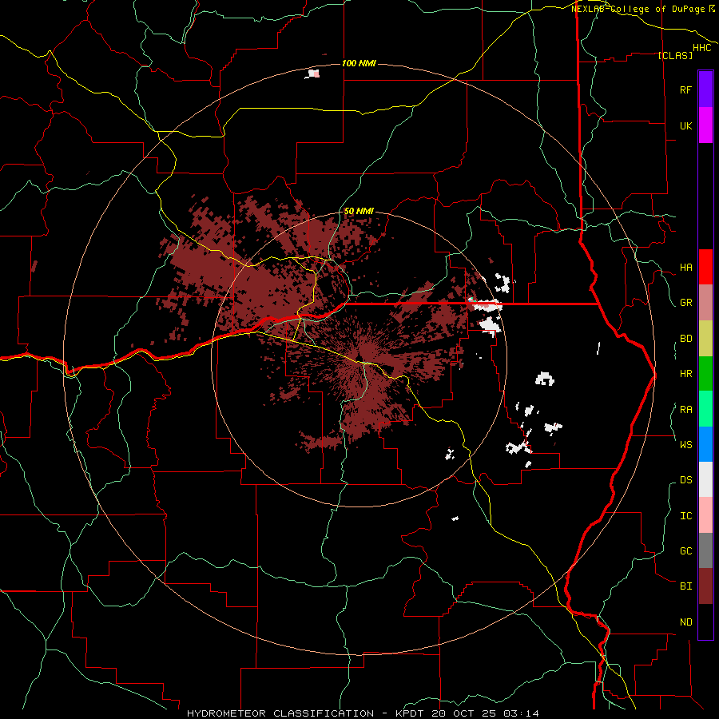
Task: Click the RF purple legend swatch
Action: pos(705,89)
